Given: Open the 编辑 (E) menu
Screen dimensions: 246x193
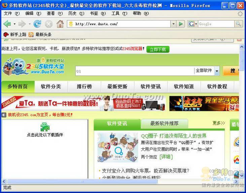Looking at the screenshot, I should (x=33, y=14).
